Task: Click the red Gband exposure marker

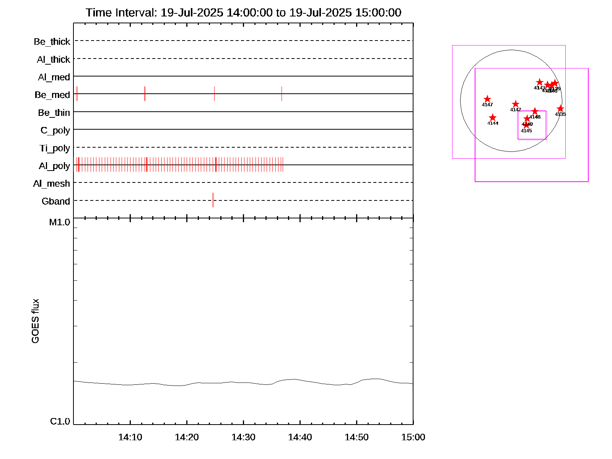Action: click(213, 200)
